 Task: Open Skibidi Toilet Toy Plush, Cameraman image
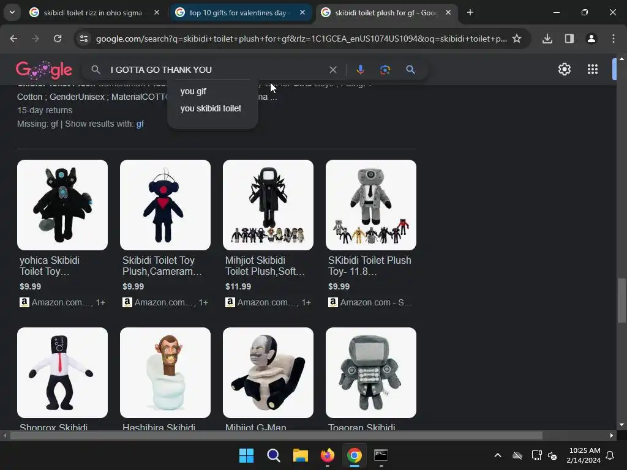165,205
